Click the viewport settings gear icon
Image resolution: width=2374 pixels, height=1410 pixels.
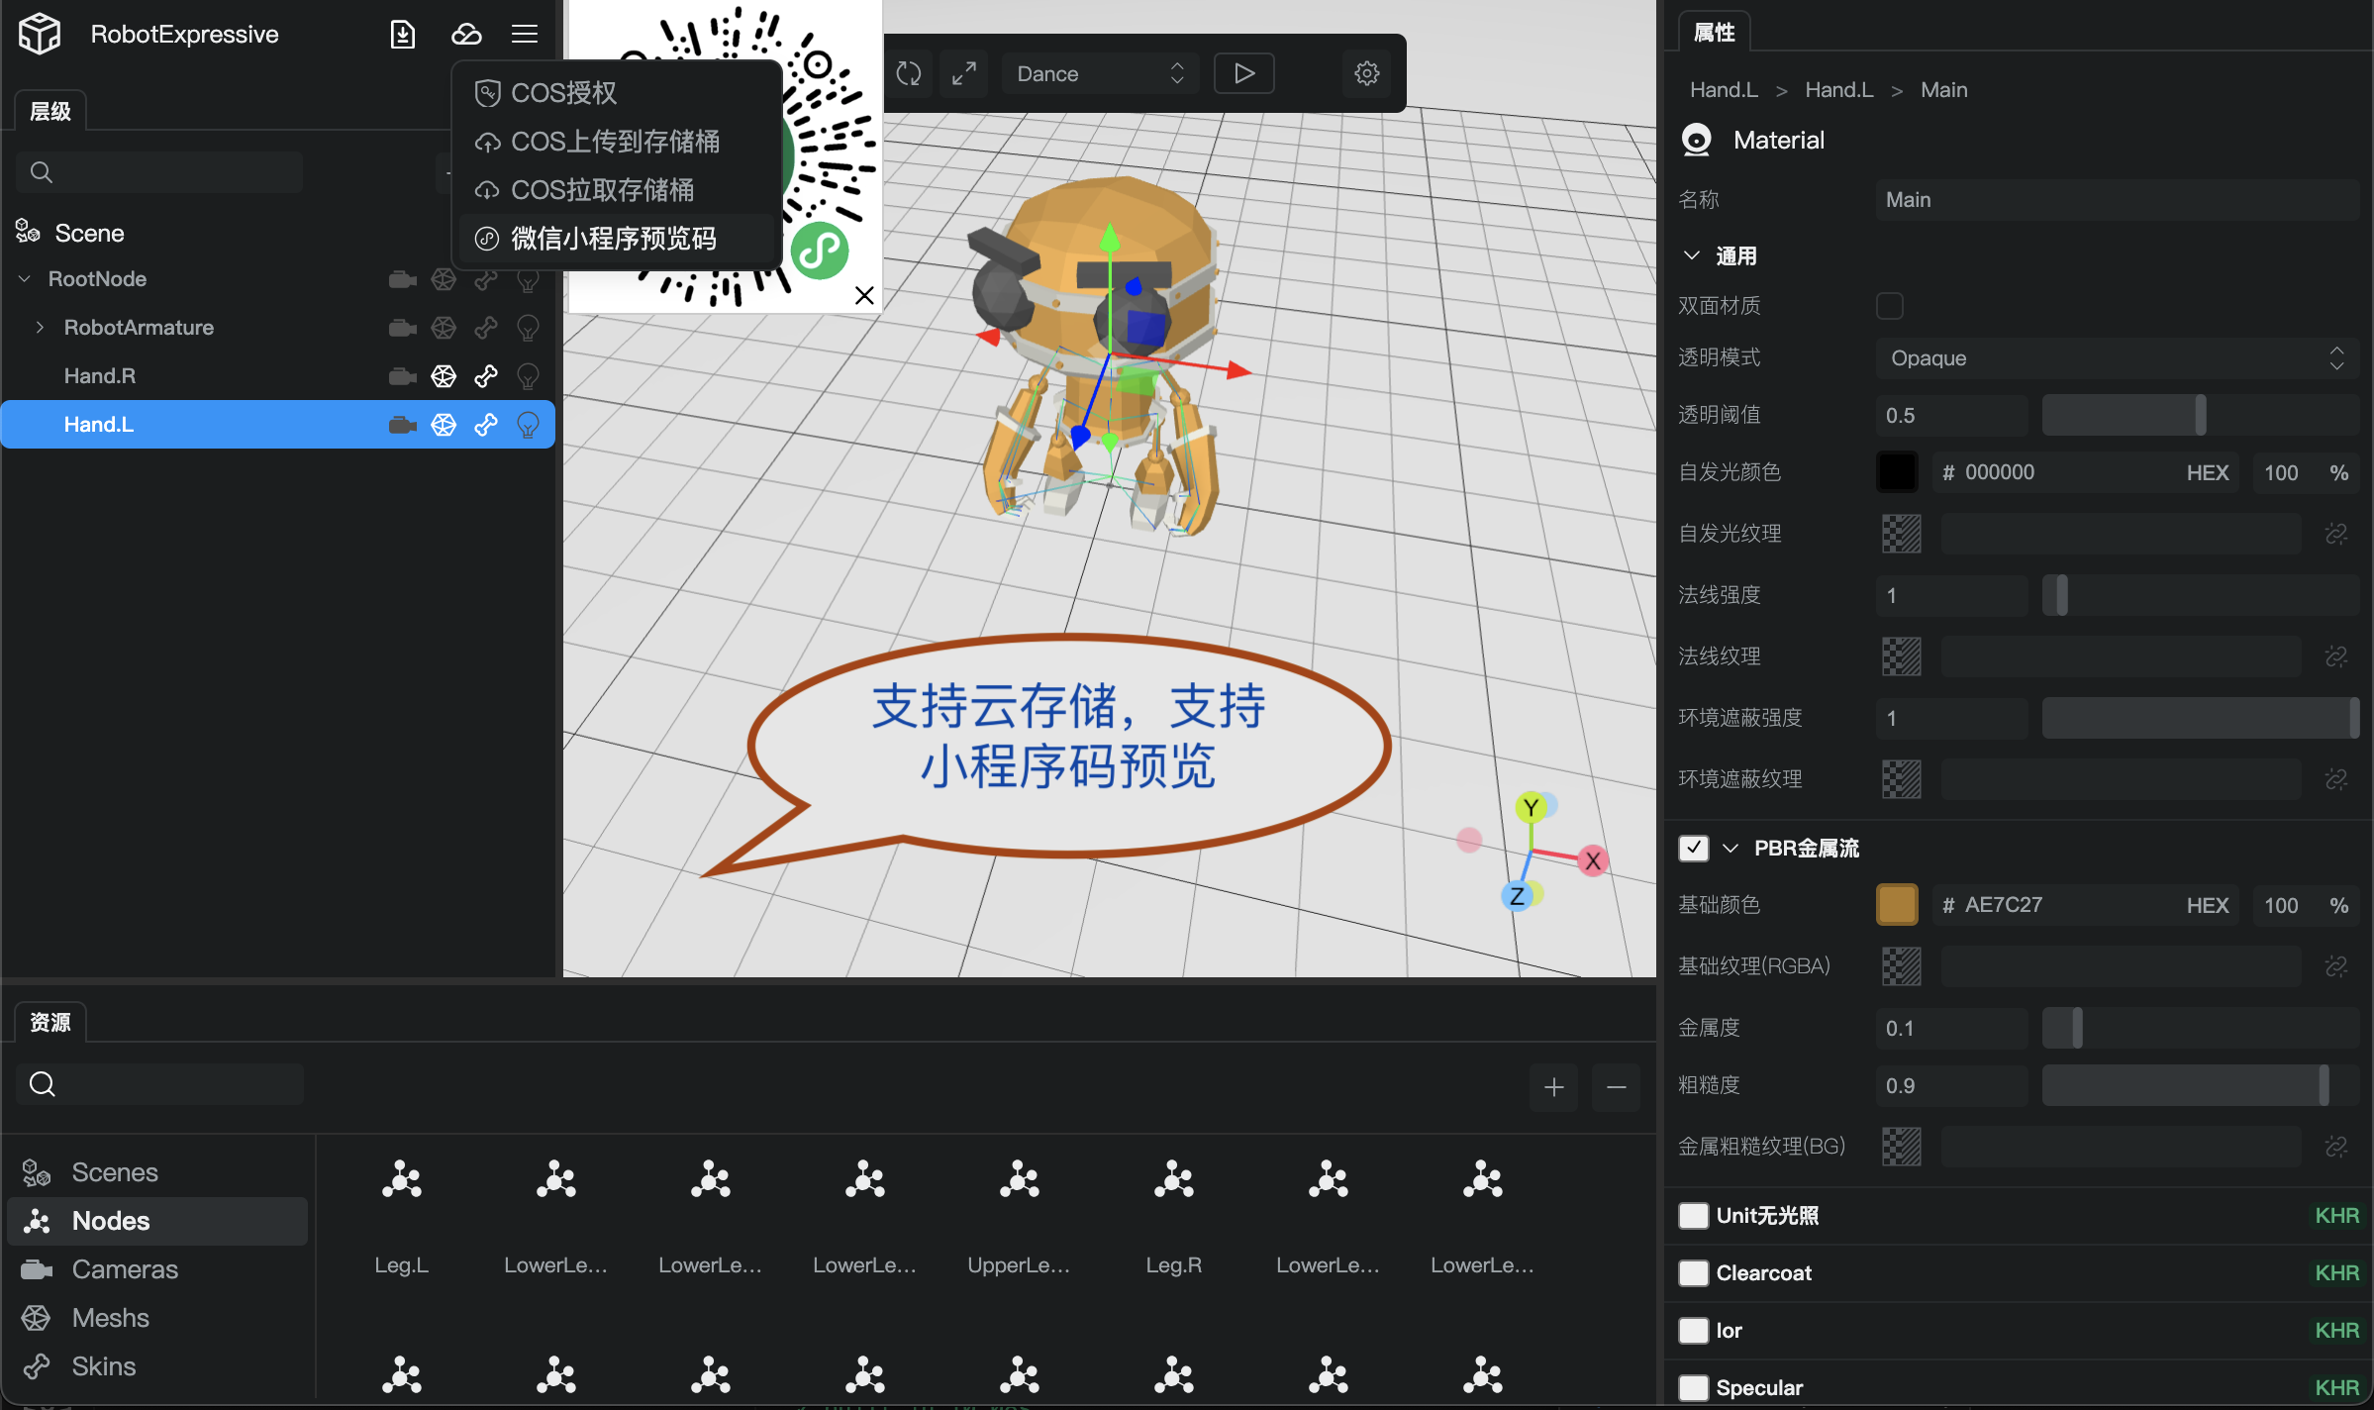(1367, 73)
